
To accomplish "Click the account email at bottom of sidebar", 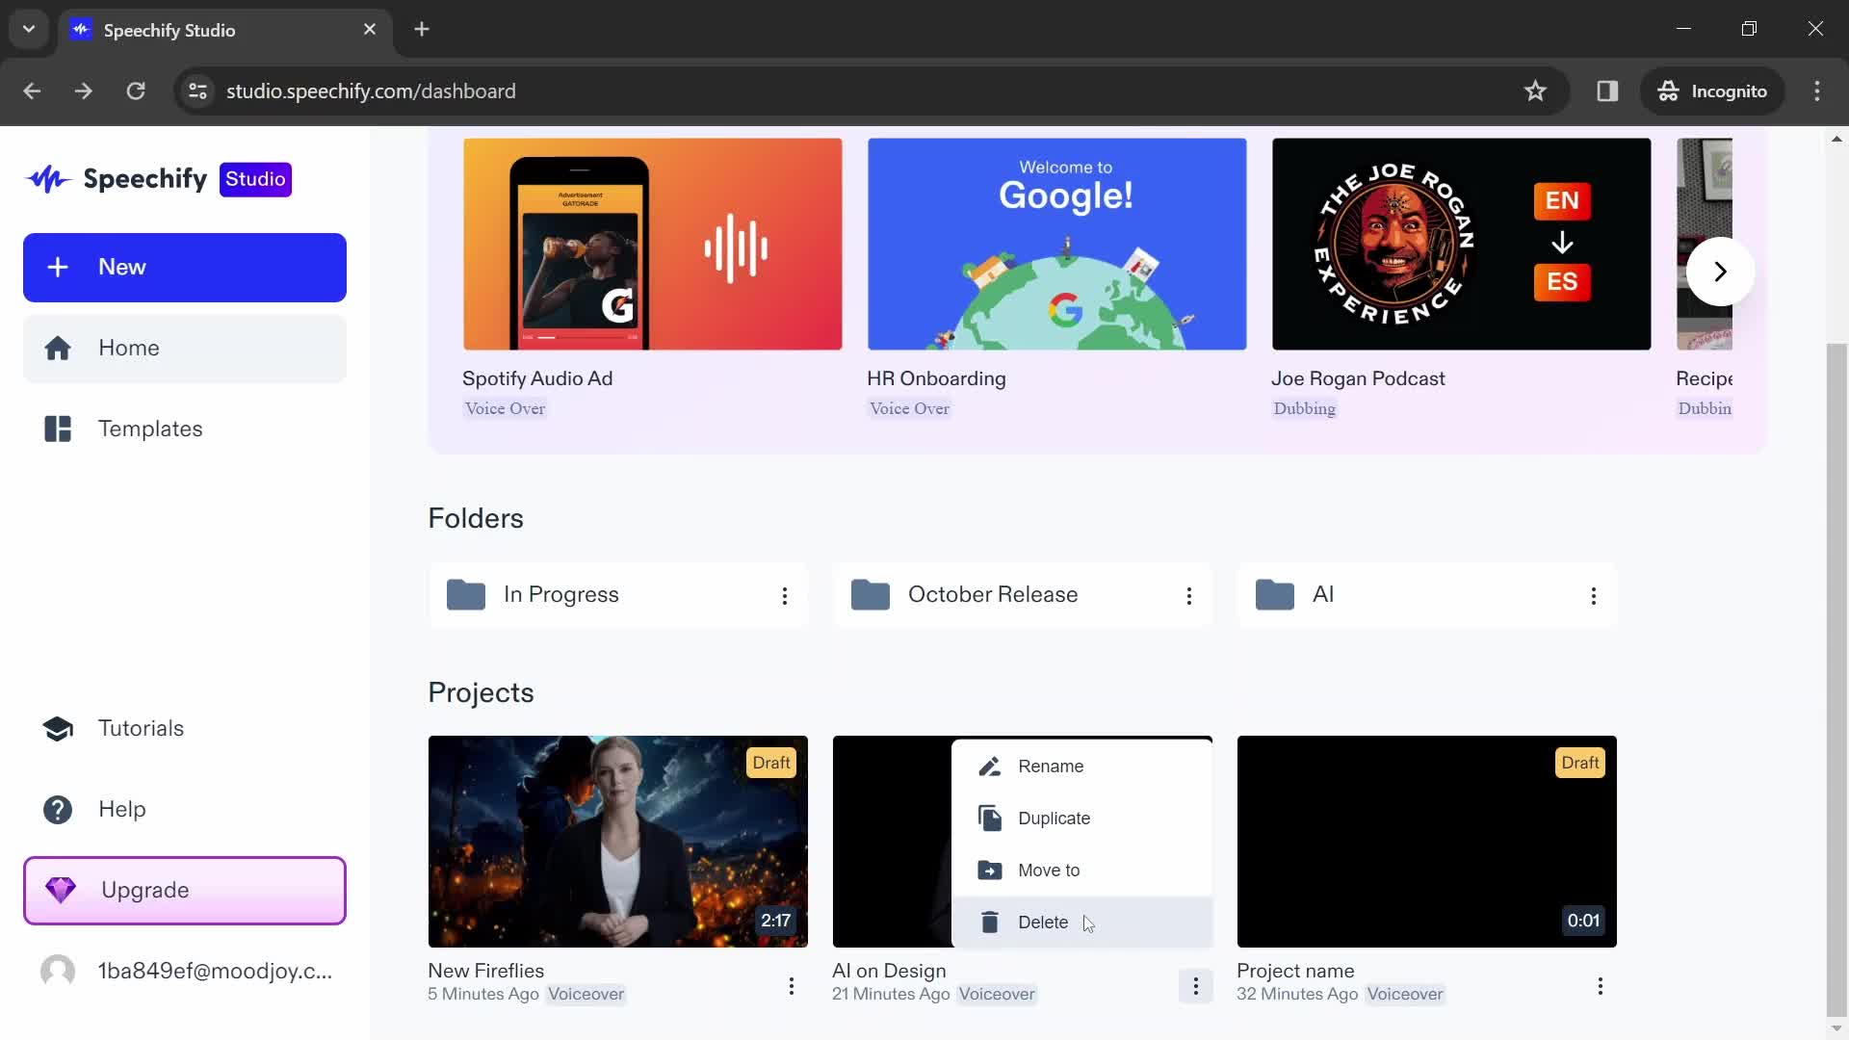I will coord(215,970).
